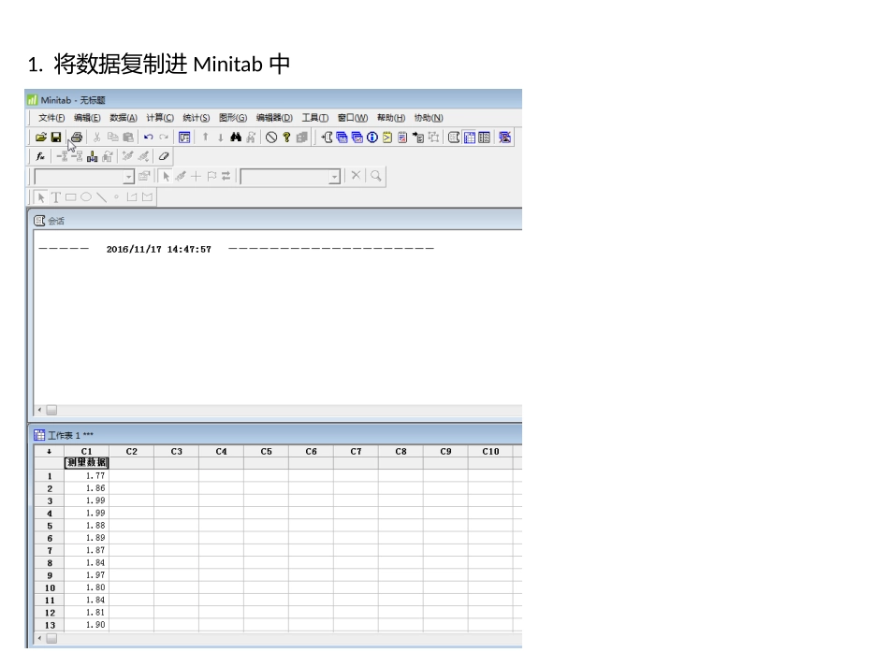889x667 pixels.
Task: Select the text T drawing tool
Action: [x=55, y=197]
